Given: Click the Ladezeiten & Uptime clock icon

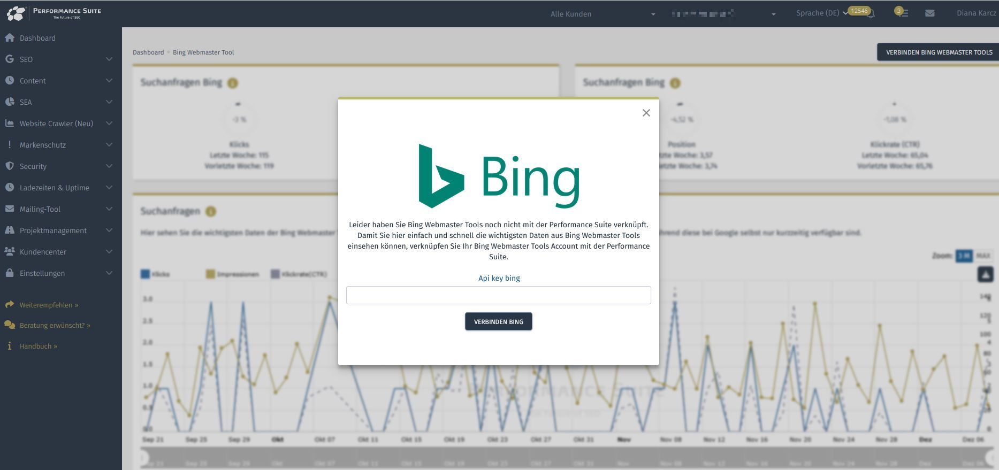Looking at the screenshot, I should point(10,188).
